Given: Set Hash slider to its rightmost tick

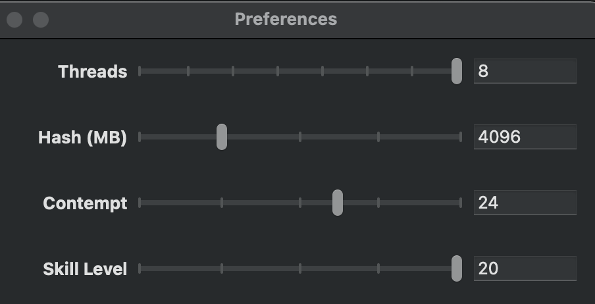Looking at the screenshot, I should pos(461,137).
